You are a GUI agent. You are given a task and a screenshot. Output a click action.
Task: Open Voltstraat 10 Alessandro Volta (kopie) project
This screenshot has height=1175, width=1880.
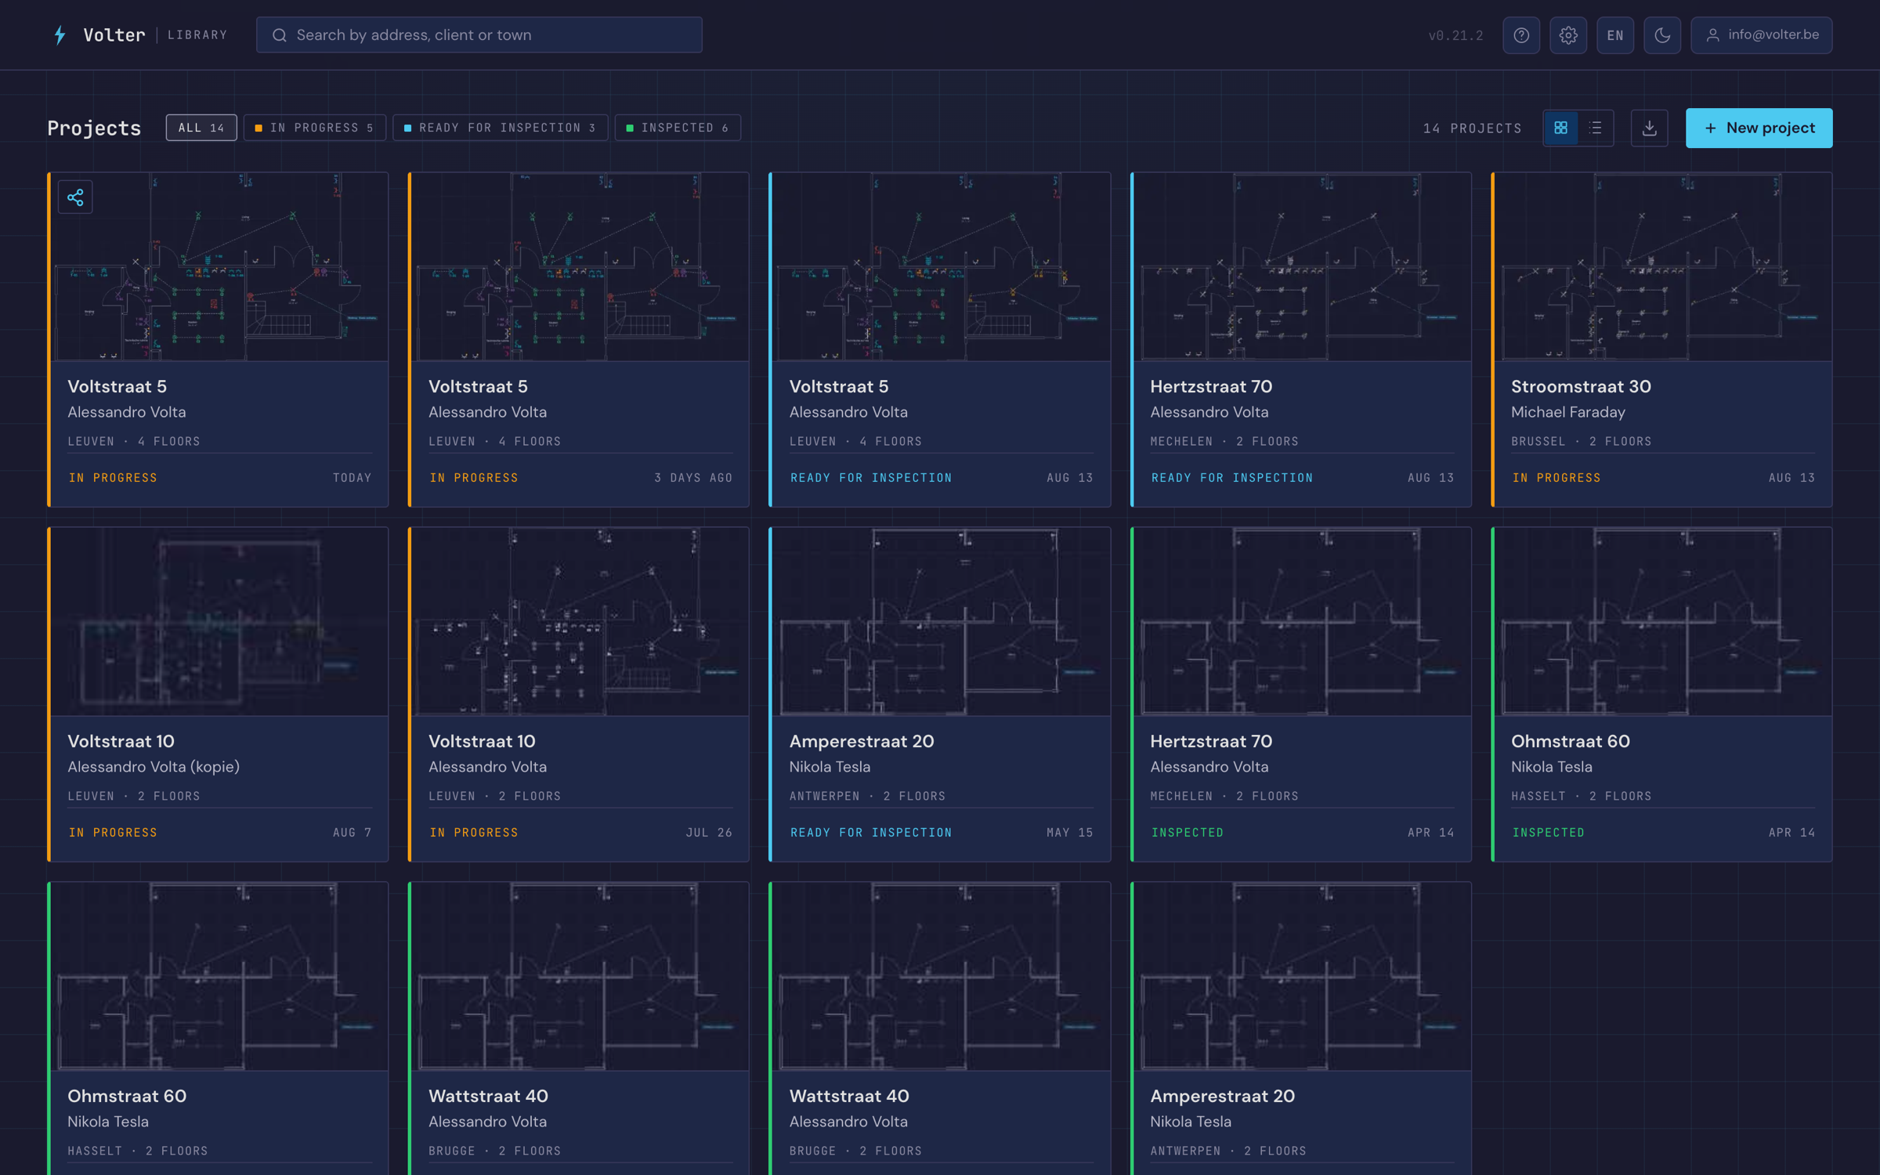[218, 694]
